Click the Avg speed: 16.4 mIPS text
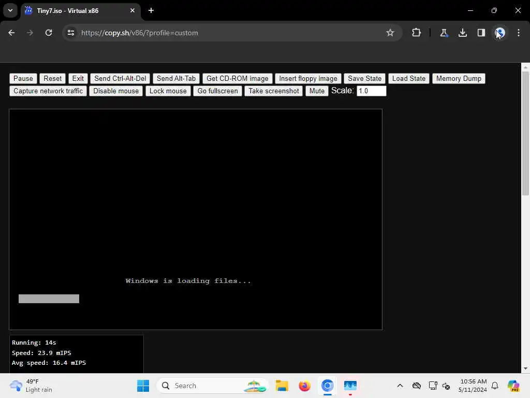 click(49, 363)
